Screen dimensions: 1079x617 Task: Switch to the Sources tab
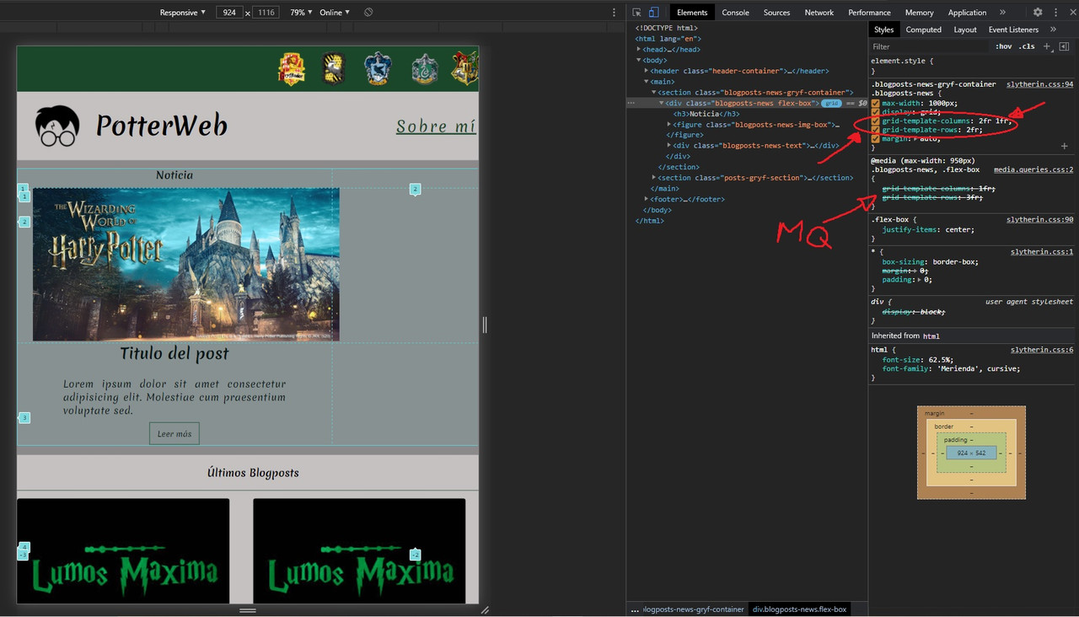pyautogui.click(x=776, y=13)
